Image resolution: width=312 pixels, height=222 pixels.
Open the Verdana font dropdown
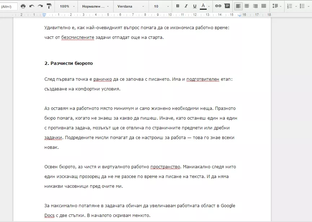(x=131, y=6)
